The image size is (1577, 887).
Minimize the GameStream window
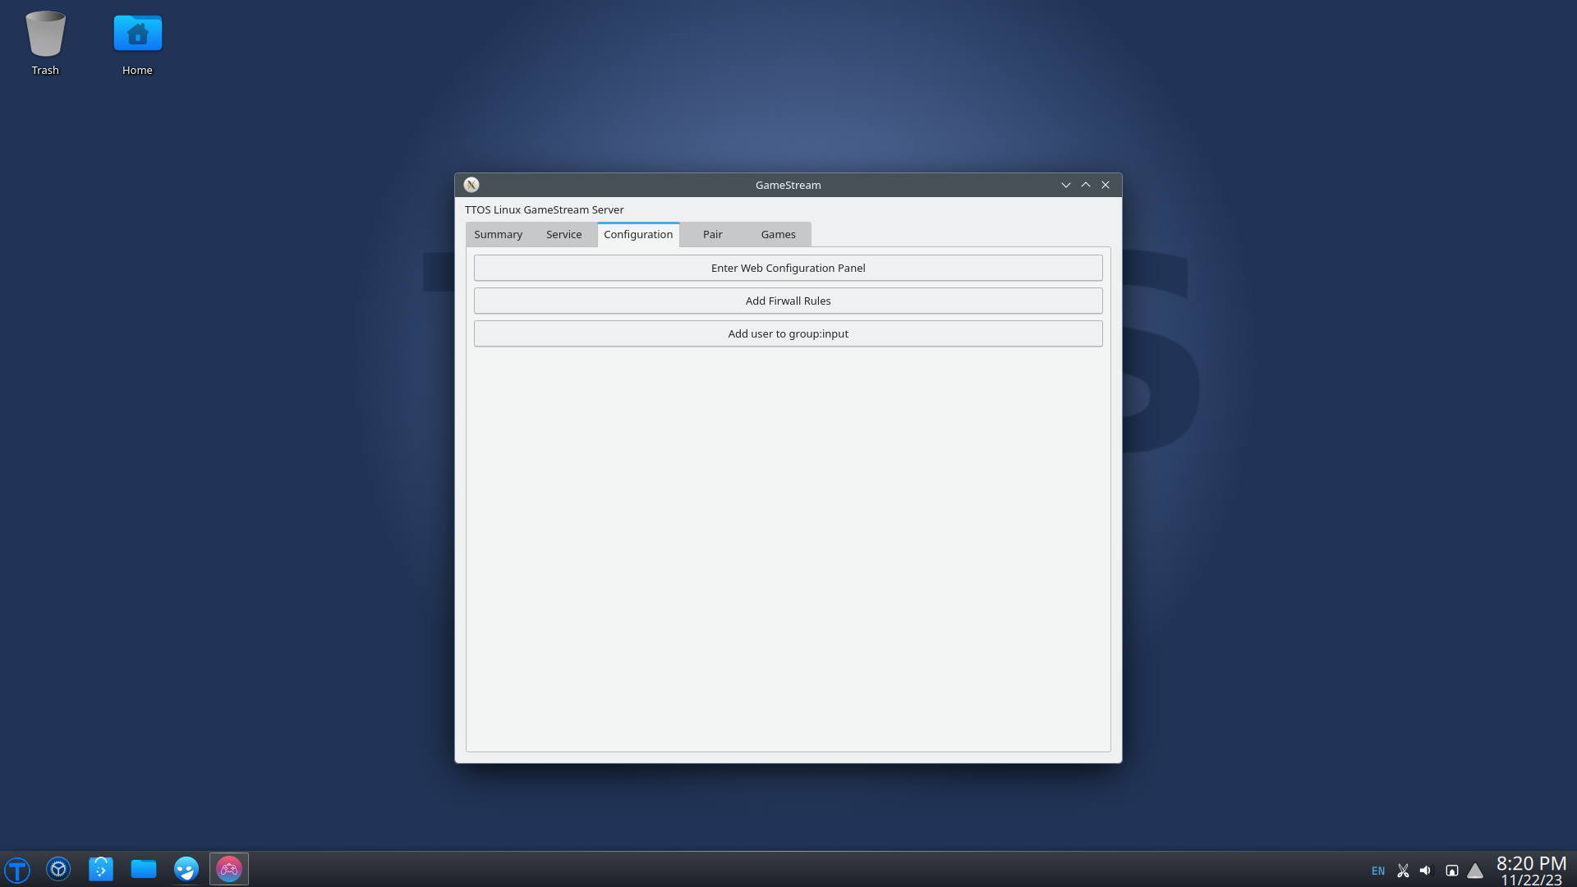point(1065,185)
